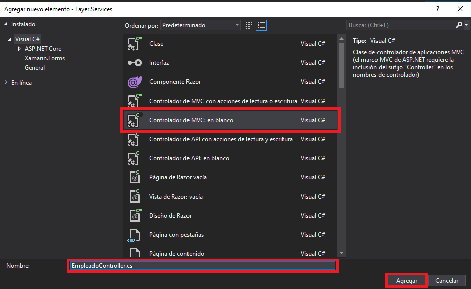Click the search magnifier icon
This screenshot has height=289, width=471.
(x=459, y=25)
